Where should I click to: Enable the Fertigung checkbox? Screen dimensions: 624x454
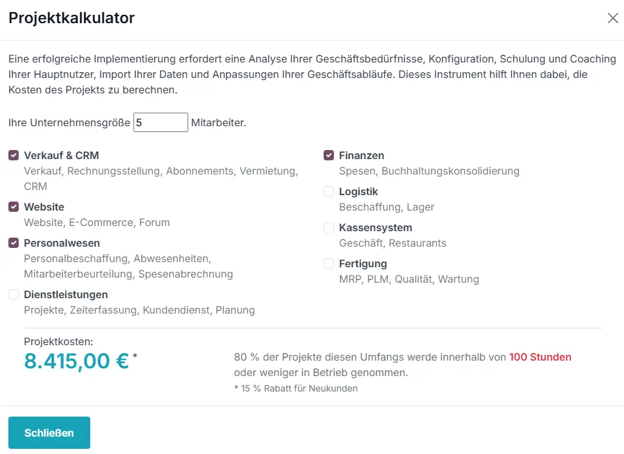tap(328, 263)
